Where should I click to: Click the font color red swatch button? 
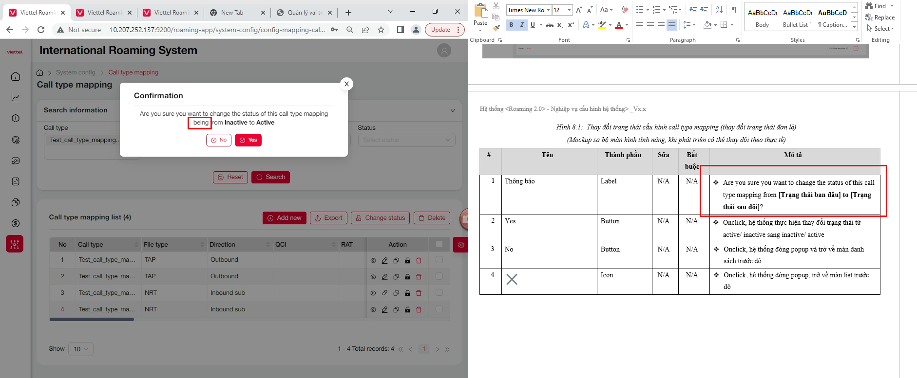tap(619, 25)
